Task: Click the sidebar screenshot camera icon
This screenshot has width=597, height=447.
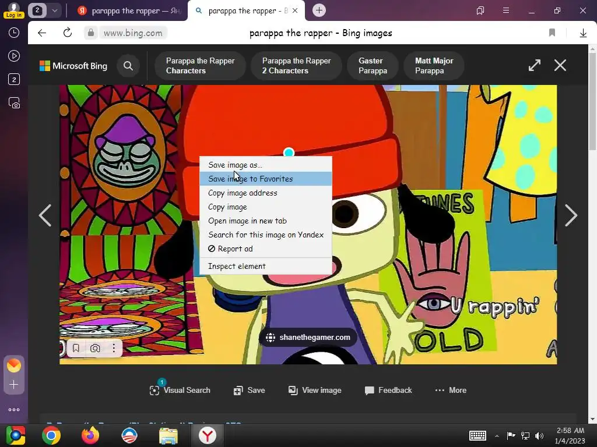Action: 14,103
